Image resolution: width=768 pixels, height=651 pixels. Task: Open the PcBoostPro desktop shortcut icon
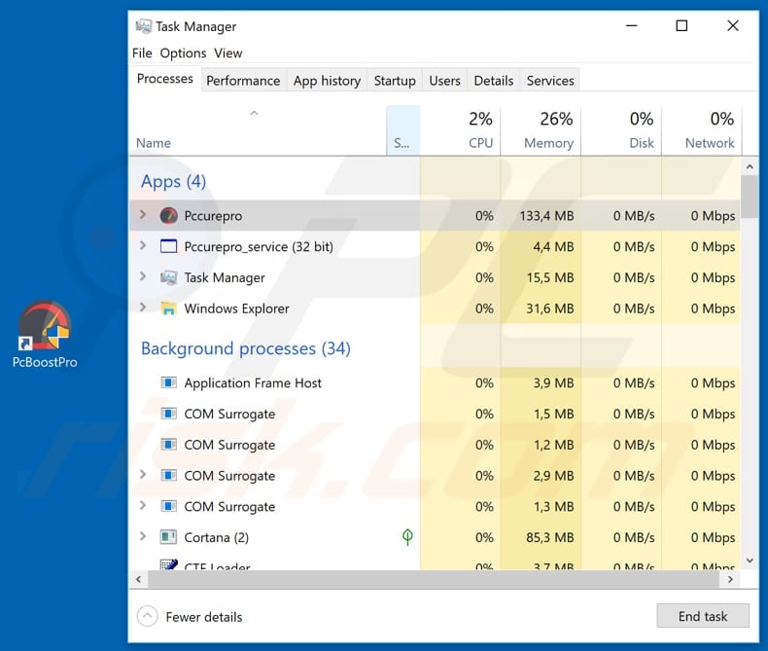(45, 326)
